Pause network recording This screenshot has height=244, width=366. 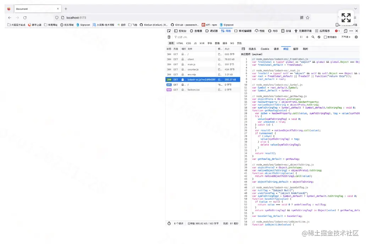coord(301,37)
